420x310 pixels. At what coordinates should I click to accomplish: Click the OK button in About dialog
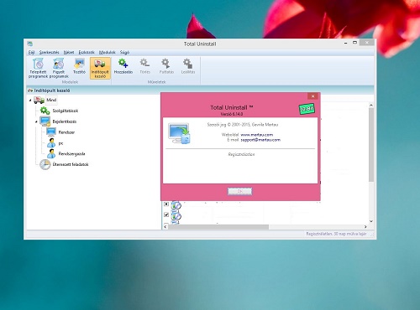pos(240,191)
